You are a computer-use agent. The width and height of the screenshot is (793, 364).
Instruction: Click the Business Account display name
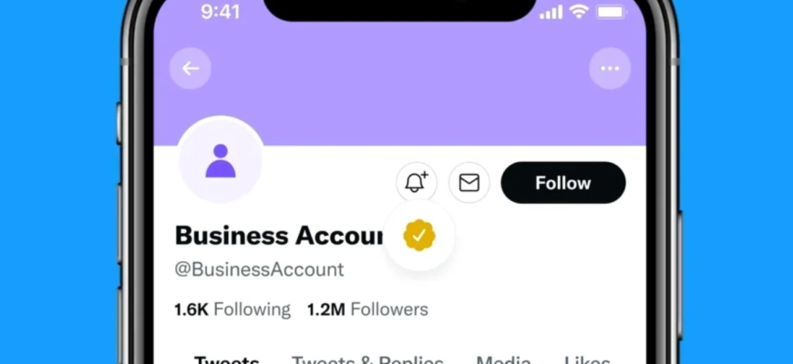[278, 236]
